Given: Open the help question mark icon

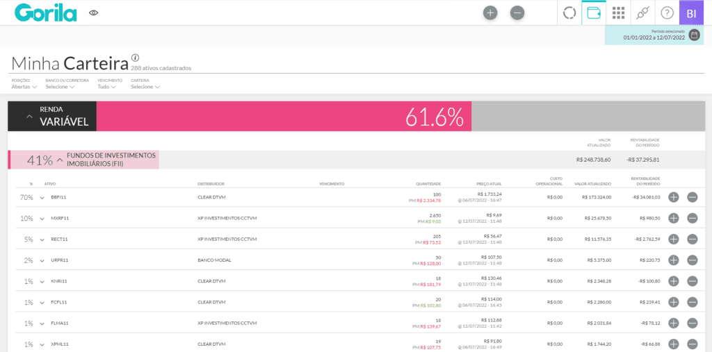Looking at the screenshot, I should point(667,13).
